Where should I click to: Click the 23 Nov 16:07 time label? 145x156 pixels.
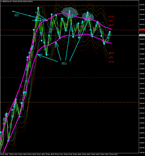[40, 155]
